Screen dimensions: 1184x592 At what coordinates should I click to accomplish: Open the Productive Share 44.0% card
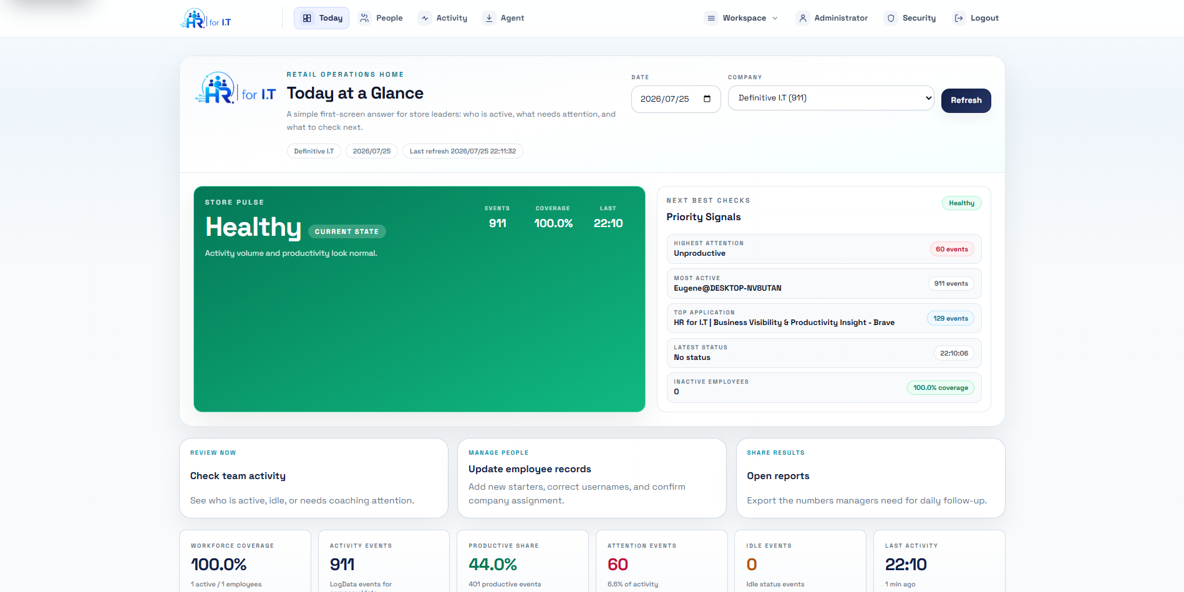(x=523, y=561)
